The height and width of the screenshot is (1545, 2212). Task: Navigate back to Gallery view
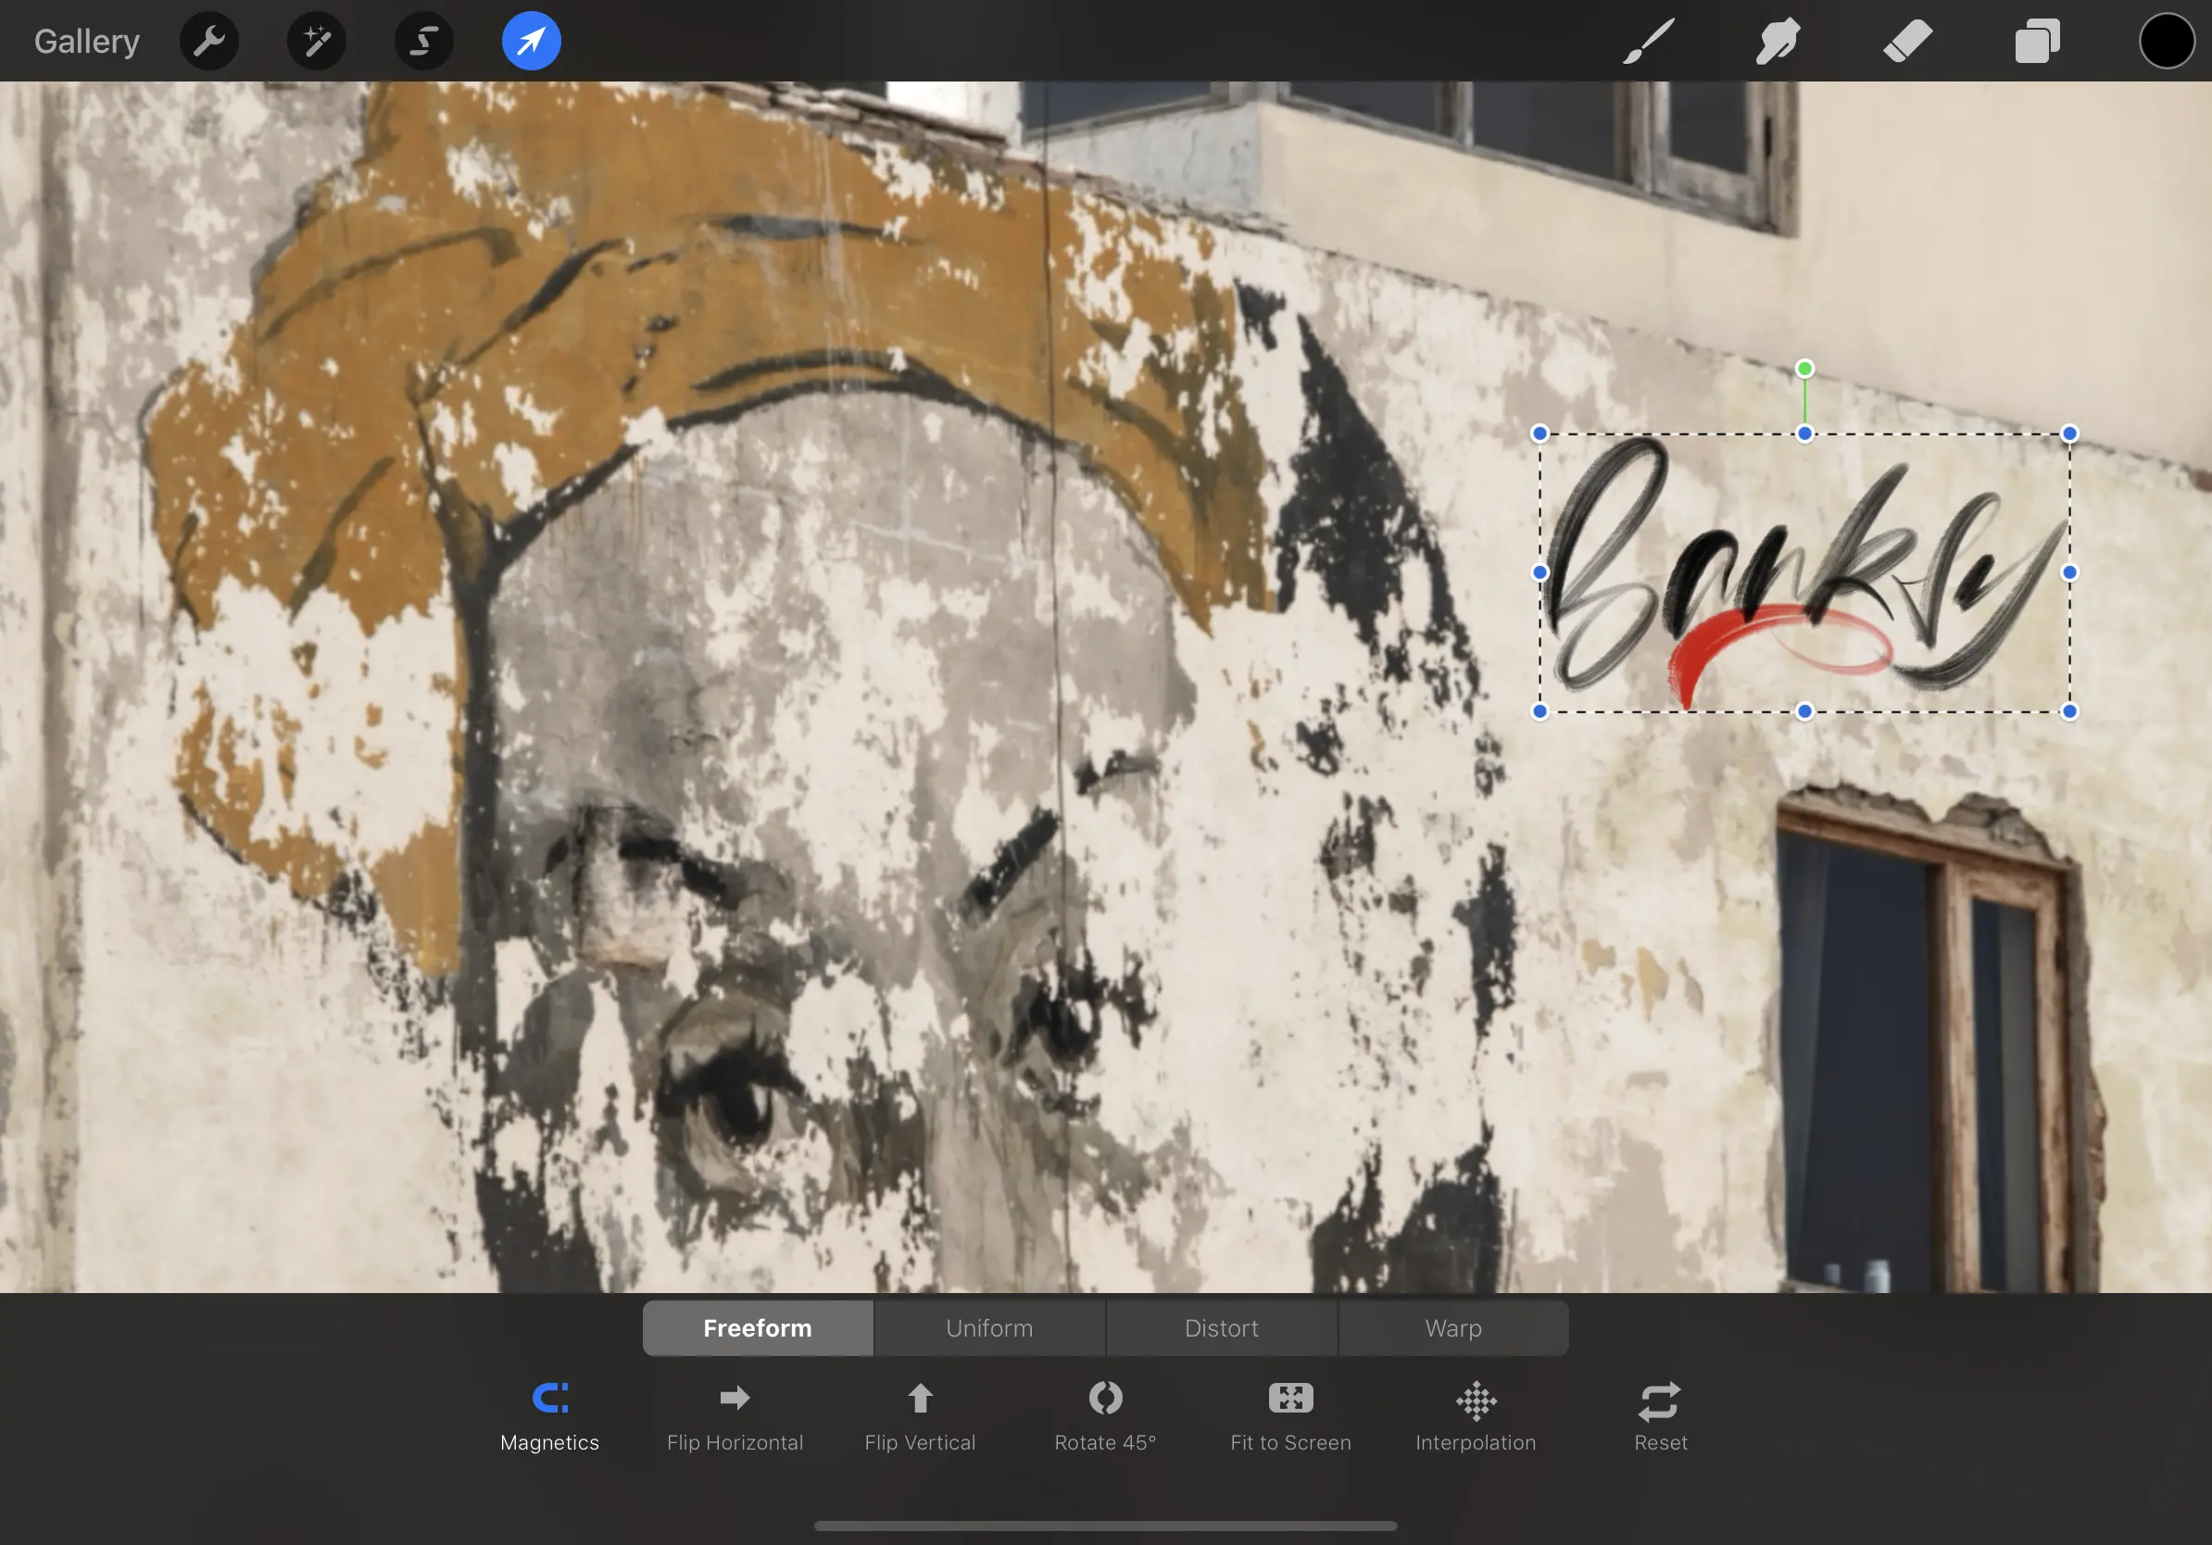coord(86,41)
